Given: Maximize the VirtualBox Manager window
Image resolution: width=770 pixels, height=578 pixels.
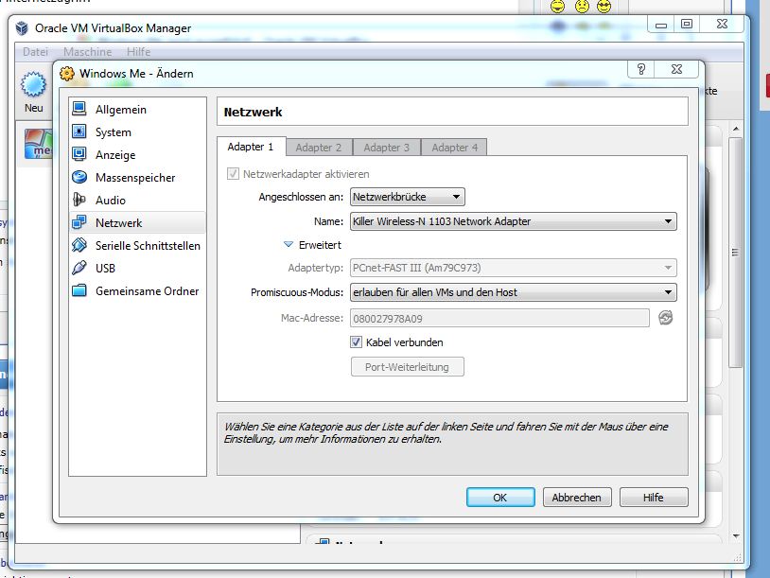Looking at the screenshot, I should (687, 24).
